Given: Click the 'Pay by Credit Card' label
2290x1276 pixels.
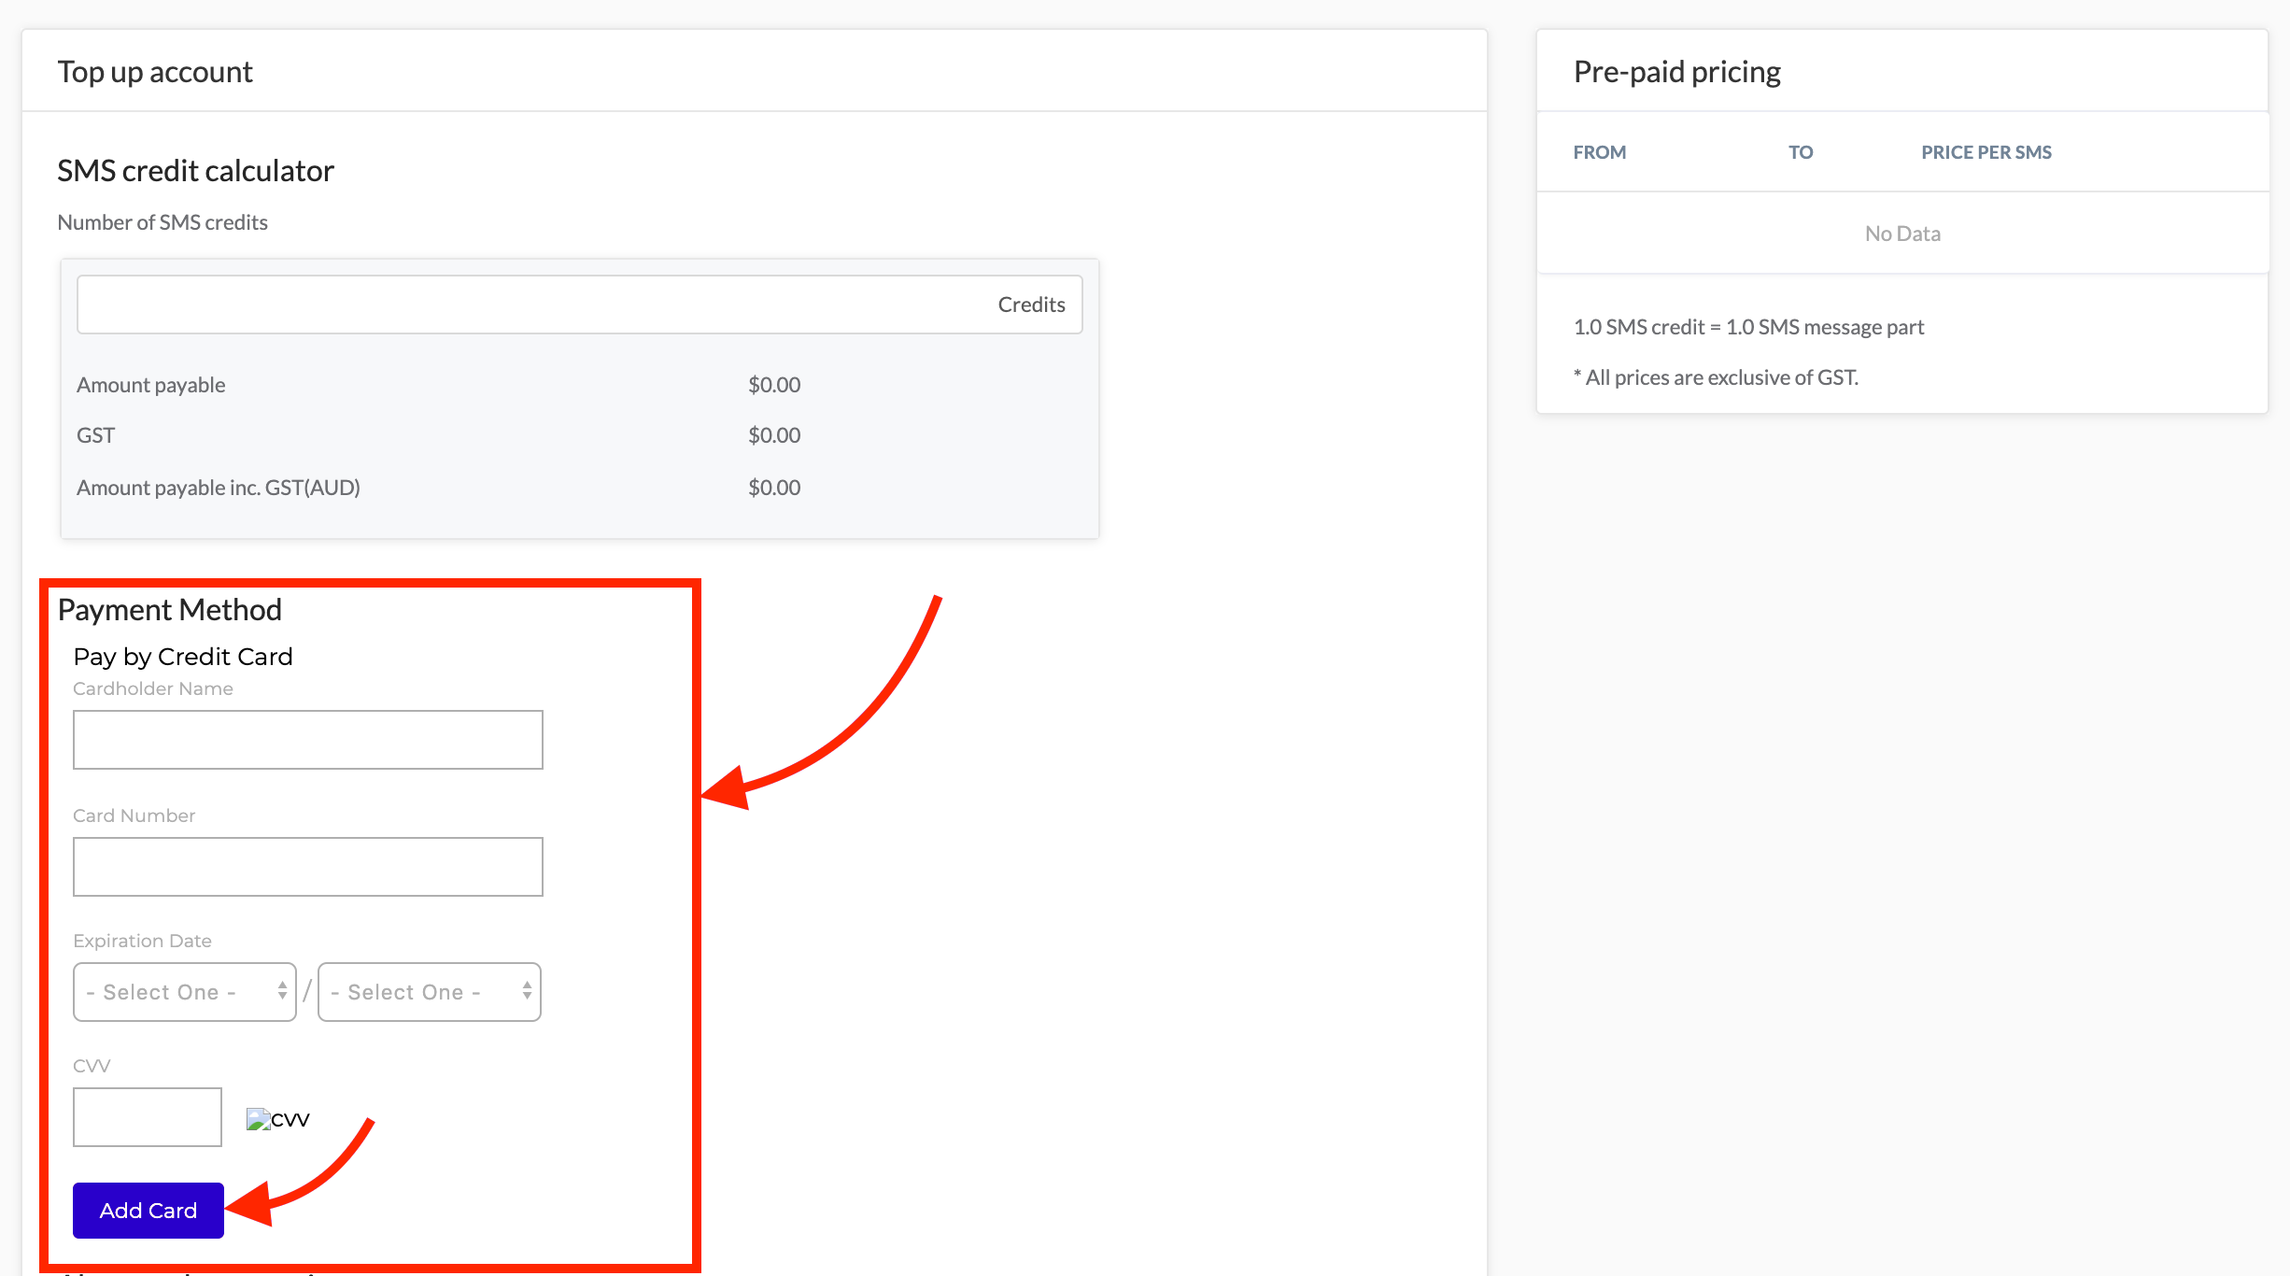Looking at the screenshot, I should (x=183, y=656).
